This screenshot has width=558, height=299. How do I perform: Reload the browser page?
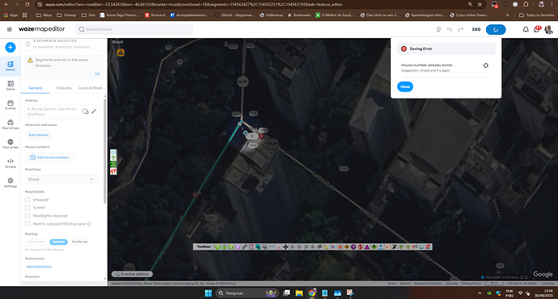[x=27, y=4]
